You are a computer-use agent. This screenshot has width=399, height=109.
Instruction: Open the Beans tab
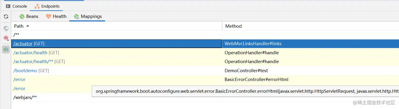(29, 16)
